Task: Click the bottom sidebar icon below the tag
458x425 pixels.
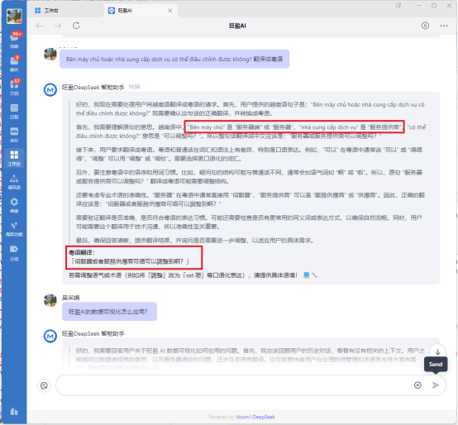Action: pyautogui.click(x=14, y=412)
